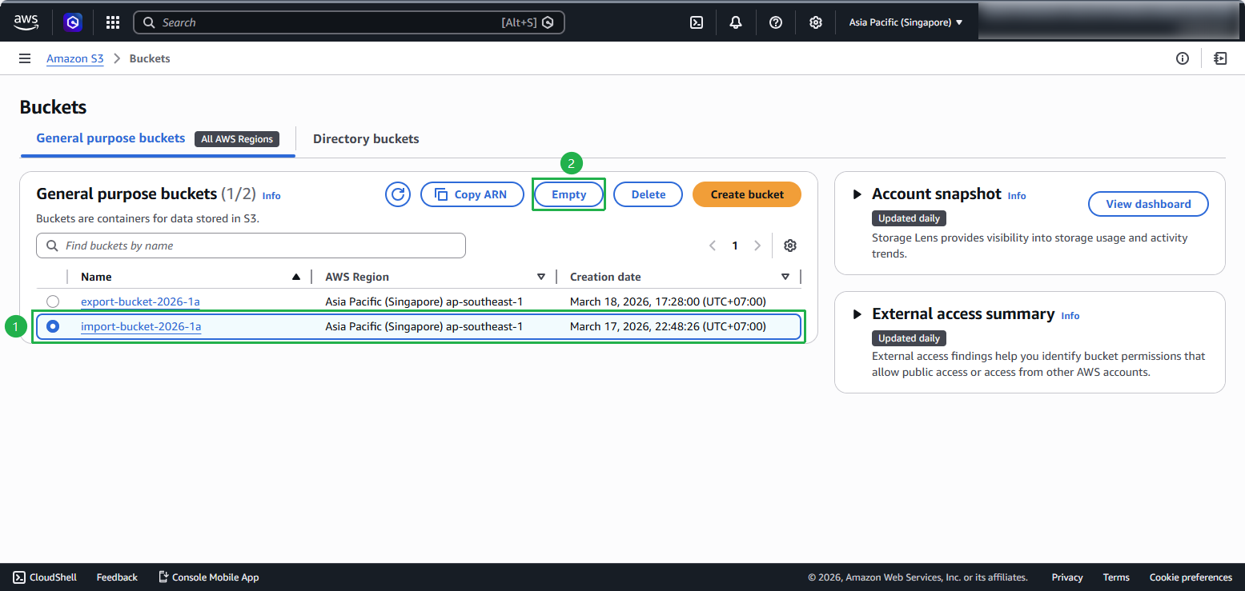Expand the External access summary section
1245x591 pixels.
click(857, 314)
